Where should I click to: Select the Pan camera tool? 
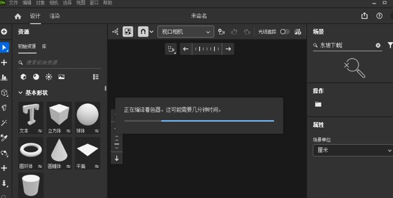click(4, 168)
